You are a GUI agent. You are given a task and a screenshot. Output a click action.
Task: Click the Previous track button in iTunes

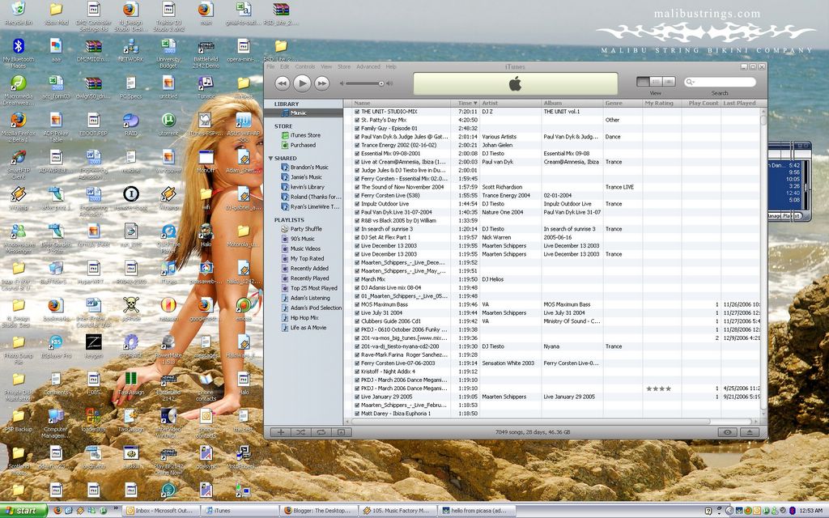click(x=283, y=83)
